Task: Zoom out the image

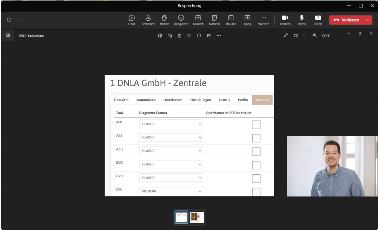Action: point(305,36)
